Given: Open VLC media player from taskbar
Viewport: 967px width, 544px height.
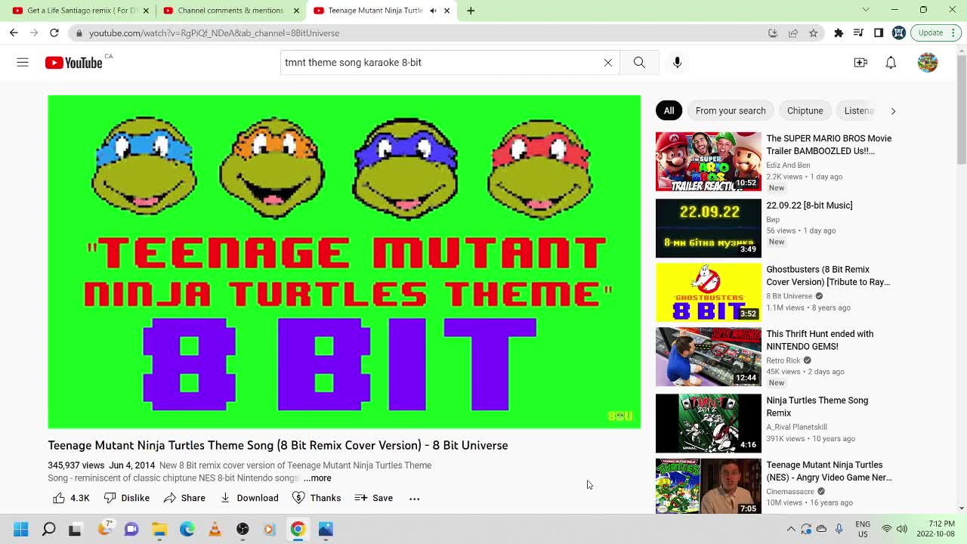Looking at the screenshot, I should tap(215, 529).
